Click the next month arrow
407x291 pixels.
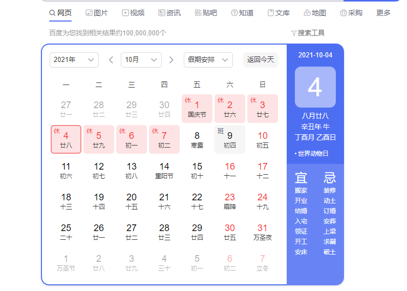pos(172,60)
